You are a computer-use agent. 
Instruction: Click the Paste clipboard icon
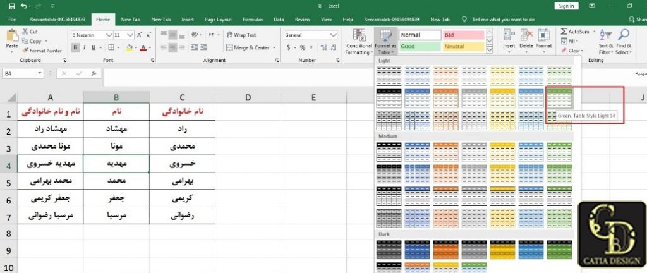[x=12, y=35]
